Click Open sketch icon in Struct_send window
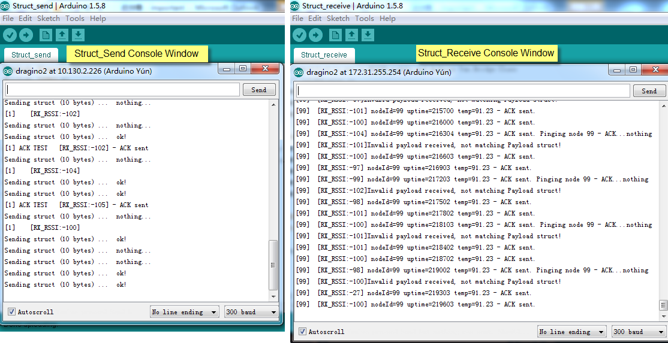Image resolution: width=668 pixels, height=343 pixels. (x=62, y=35)
